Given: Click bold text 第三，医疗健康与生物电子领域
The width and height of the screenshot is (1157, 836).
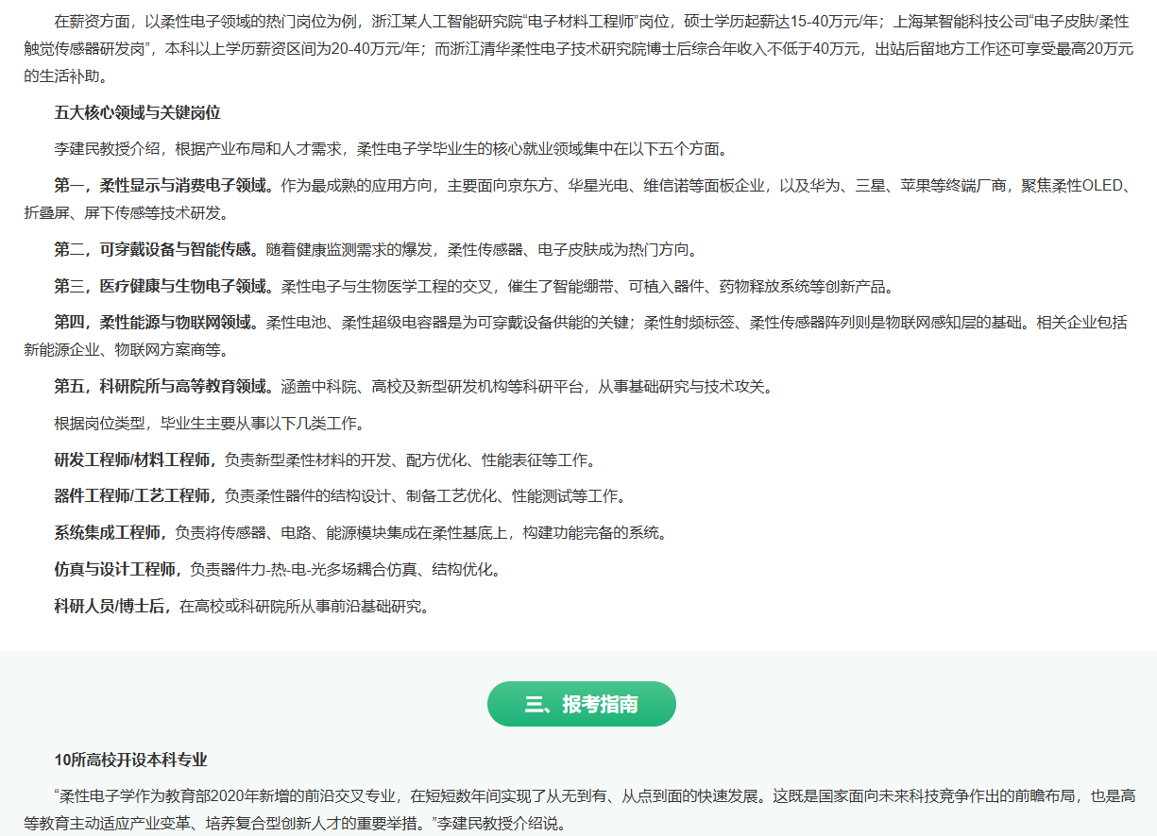Looking at the screenshot, I should (x=165, y=287).
